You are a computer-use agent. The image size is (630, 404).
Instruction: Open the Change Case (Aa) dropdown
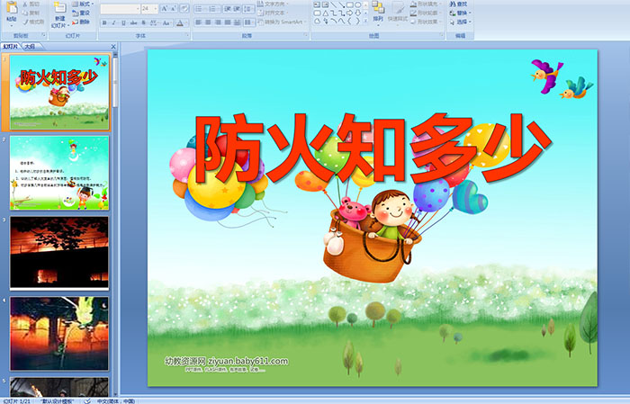point(166,22)
